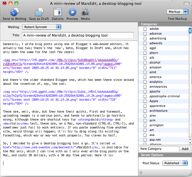Select the ares category checkbox

145,116
